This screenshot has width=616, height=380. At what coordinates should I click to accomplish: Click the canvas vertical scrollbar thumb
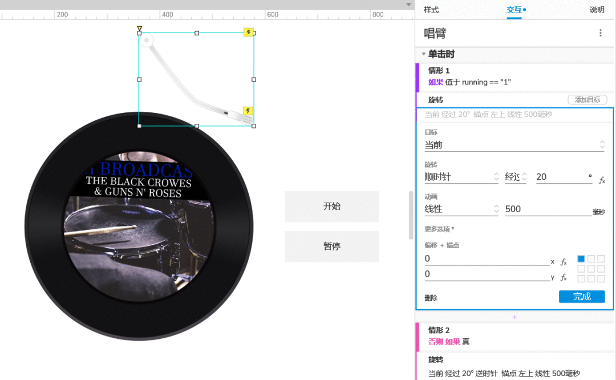(x=411, y=215)
